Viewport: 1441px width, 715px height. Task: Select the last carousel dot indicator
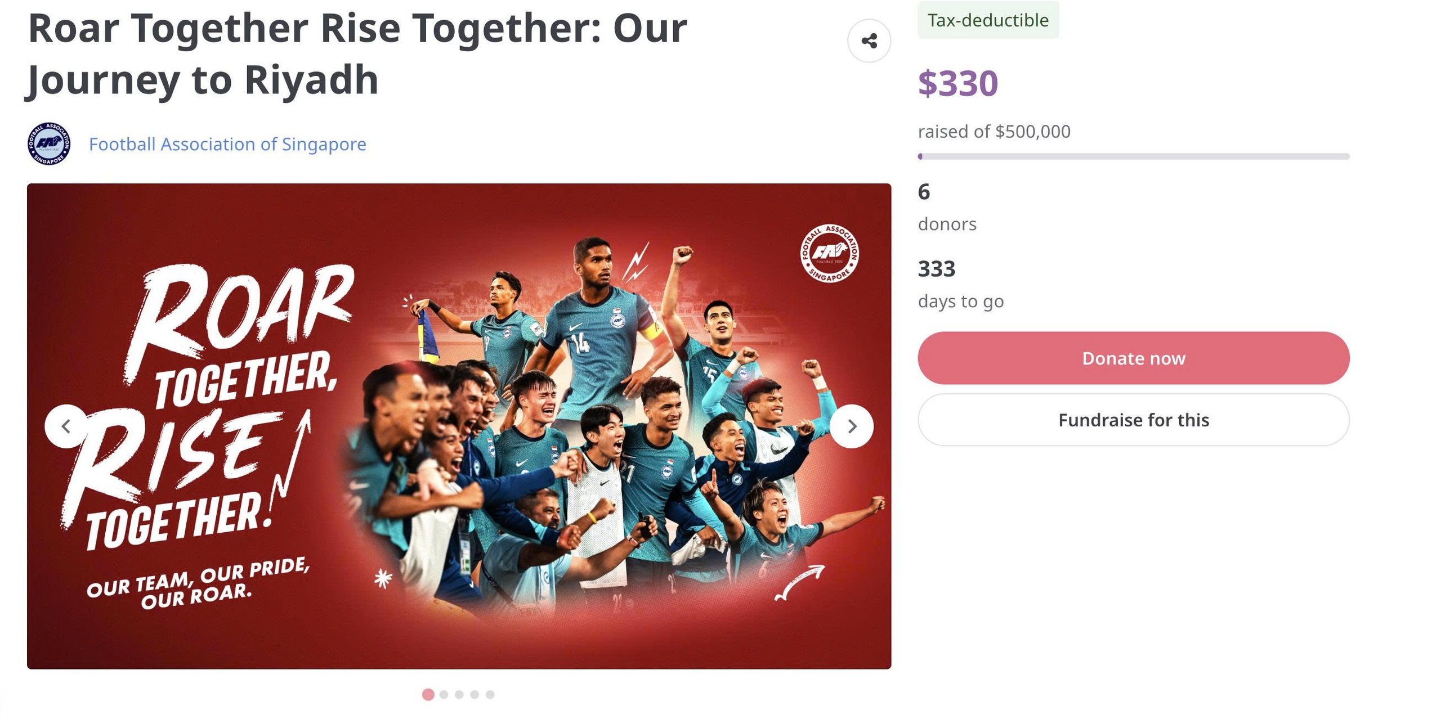click(x=491, y=695)
